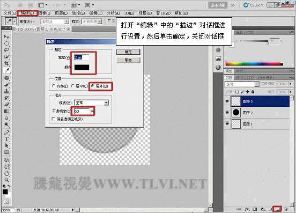
Task: Open the Sample layers dropdown in options bar
Action: pyautogui.click(x=92, y=21)
